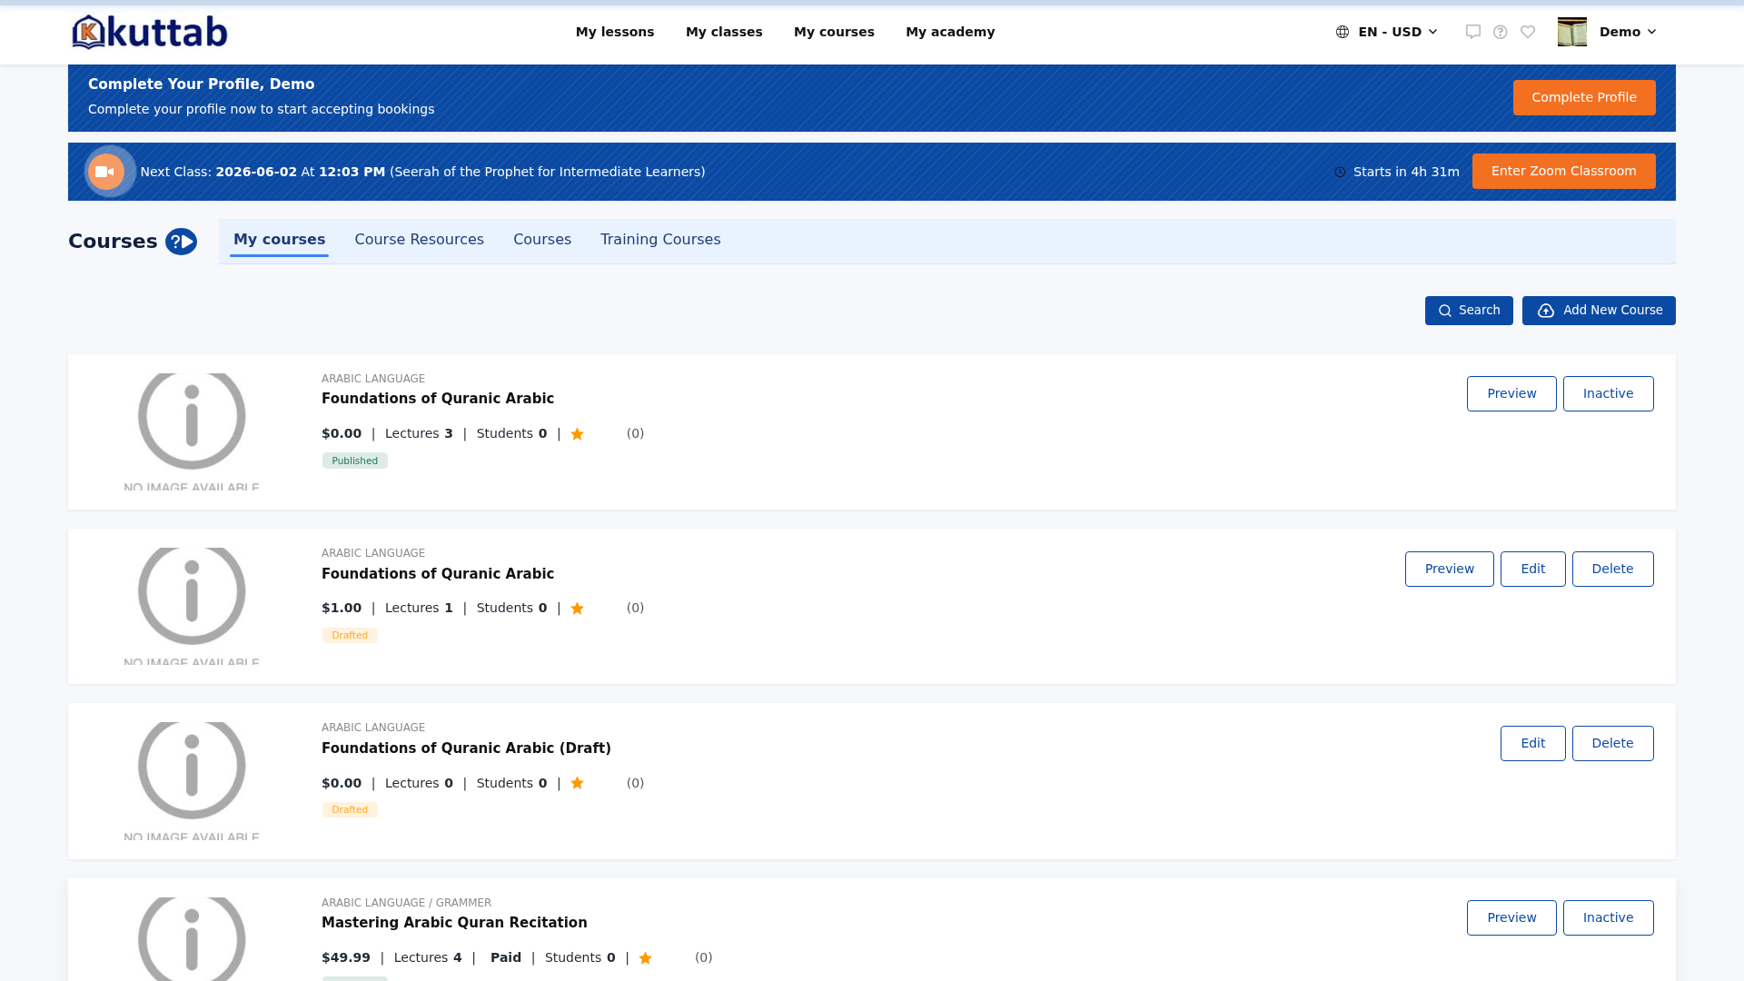Open the Demo profile avatar

pyautogui.click(x=1572, y=32)
